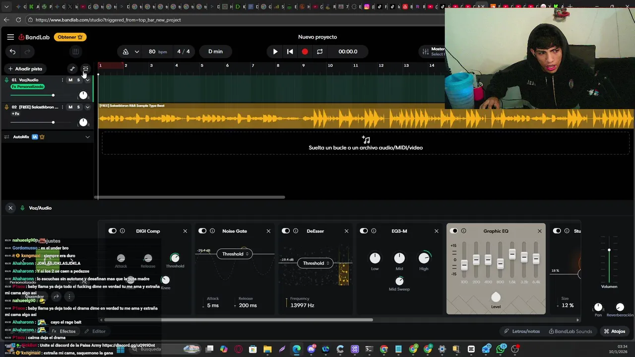The image size is (635, 357).
Task: Toggle Noise Gate effect power switch
Action: pos(202,231)
